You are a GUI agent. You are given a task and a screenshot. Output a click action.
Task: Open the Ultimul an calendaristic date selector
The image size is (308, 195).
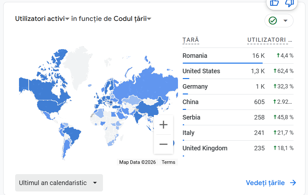click(59, 183)
